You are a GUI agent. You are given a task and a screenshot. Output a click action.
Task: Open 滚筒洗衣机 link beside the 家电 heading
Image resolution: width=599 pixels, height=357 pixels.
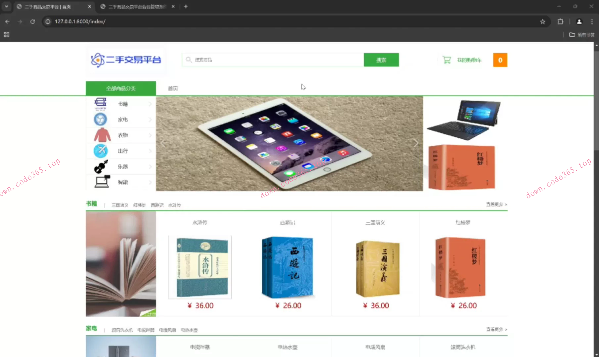(122, 330)
